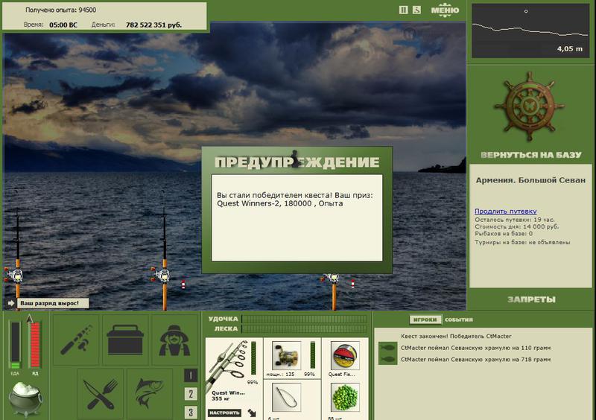
Task: Click the quest winner prize message text
Action: (295, 199)
